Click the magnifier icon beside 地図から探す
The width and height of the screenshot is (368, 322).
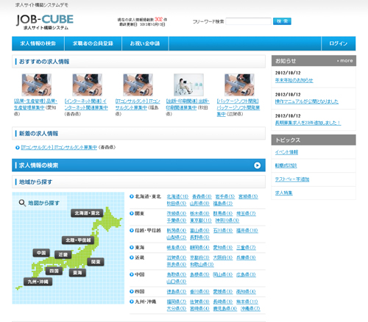22,203
